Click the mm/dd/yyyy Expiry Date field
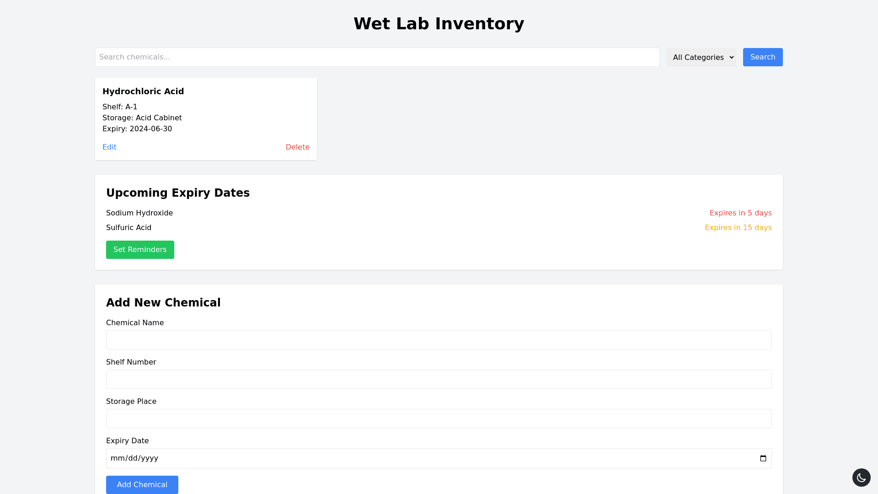 click(412, 458)
